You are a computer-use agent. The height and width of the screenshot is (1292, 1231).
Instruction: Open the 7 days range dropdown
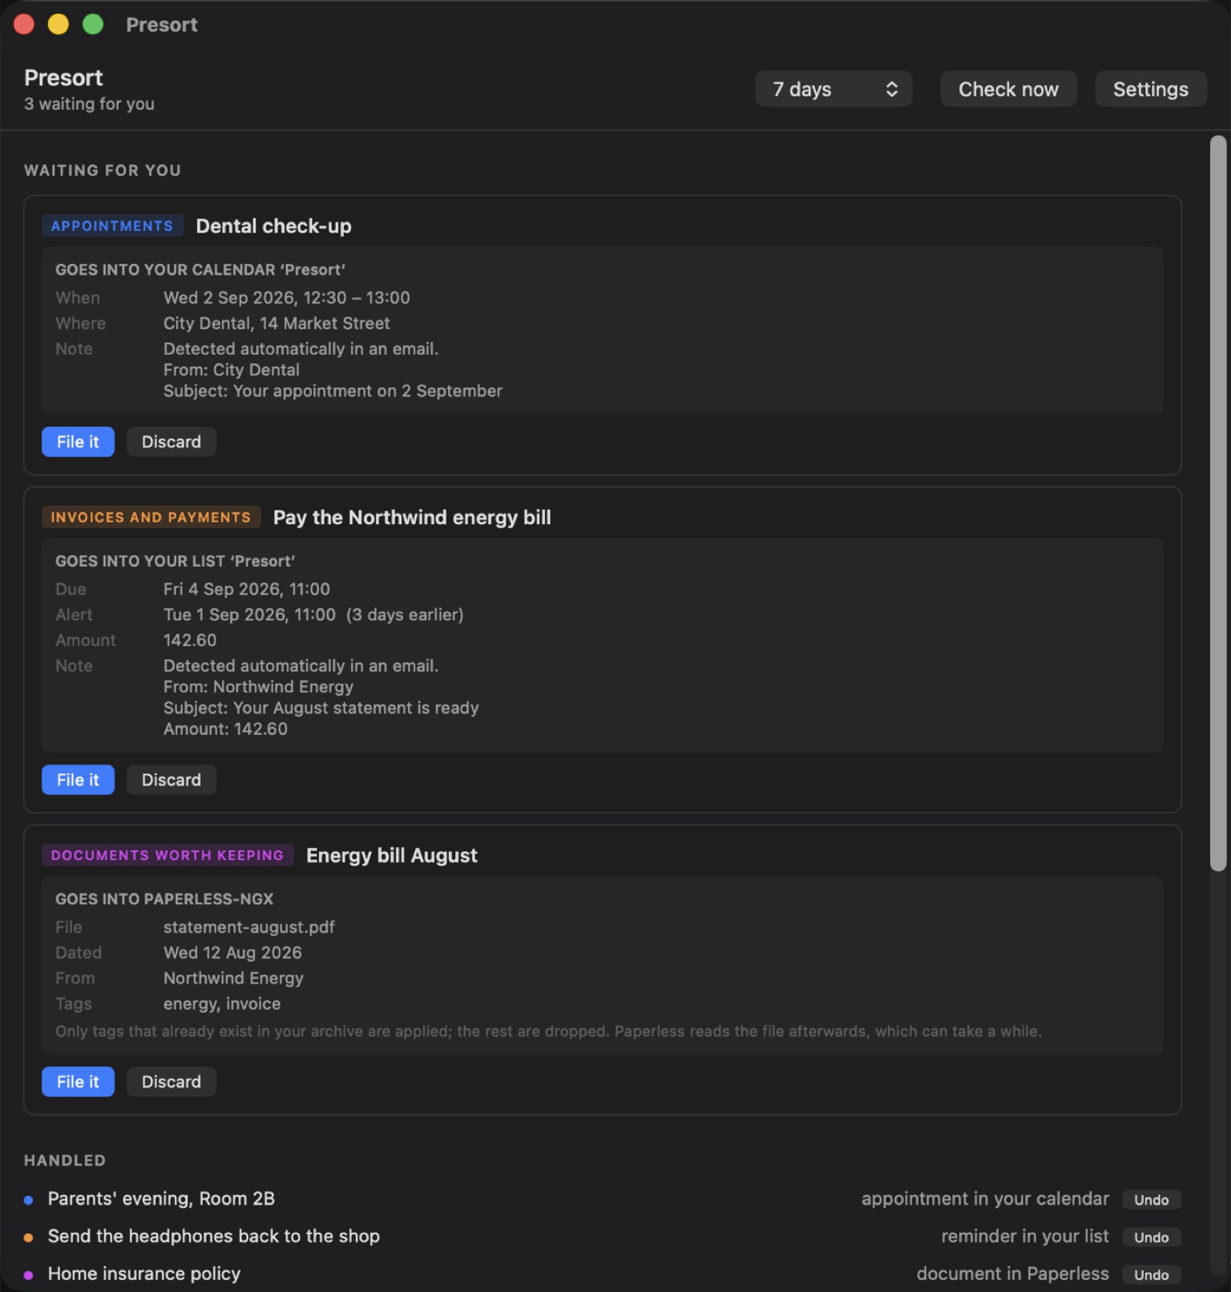[833, 89]
